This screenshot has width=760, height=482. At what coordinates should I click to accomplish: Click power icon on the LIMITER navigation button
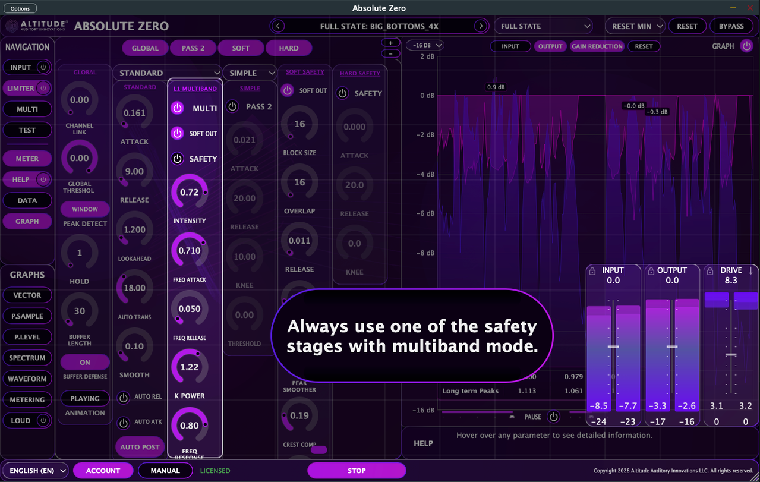(43, 88)
